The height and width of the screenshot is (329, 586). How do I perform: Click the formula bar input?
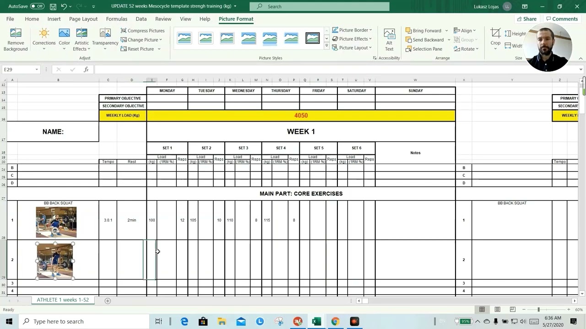(x=337, y=69)
